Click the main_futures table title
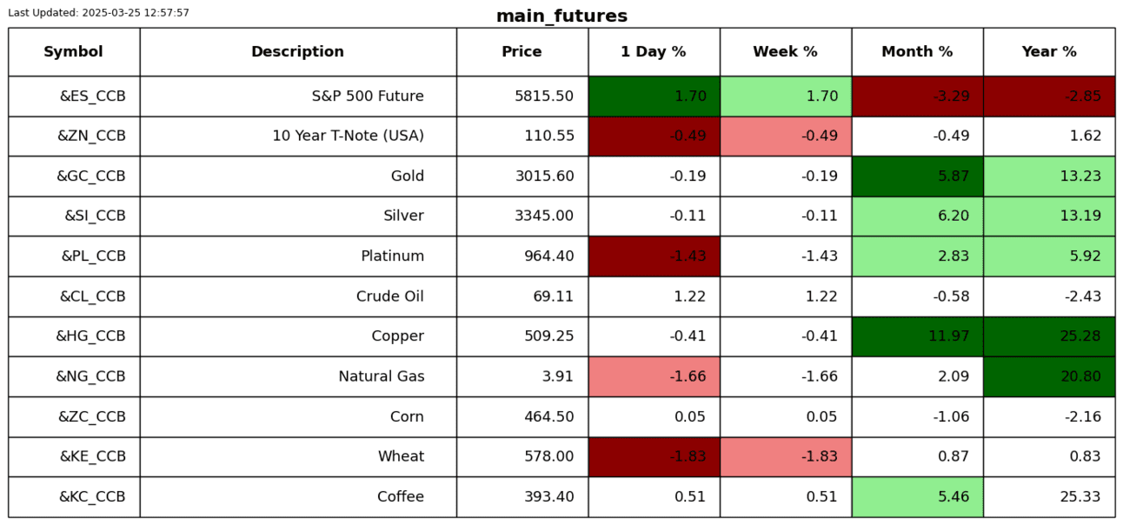Screen dimensions: 1123x525 (x=561, y=17)
